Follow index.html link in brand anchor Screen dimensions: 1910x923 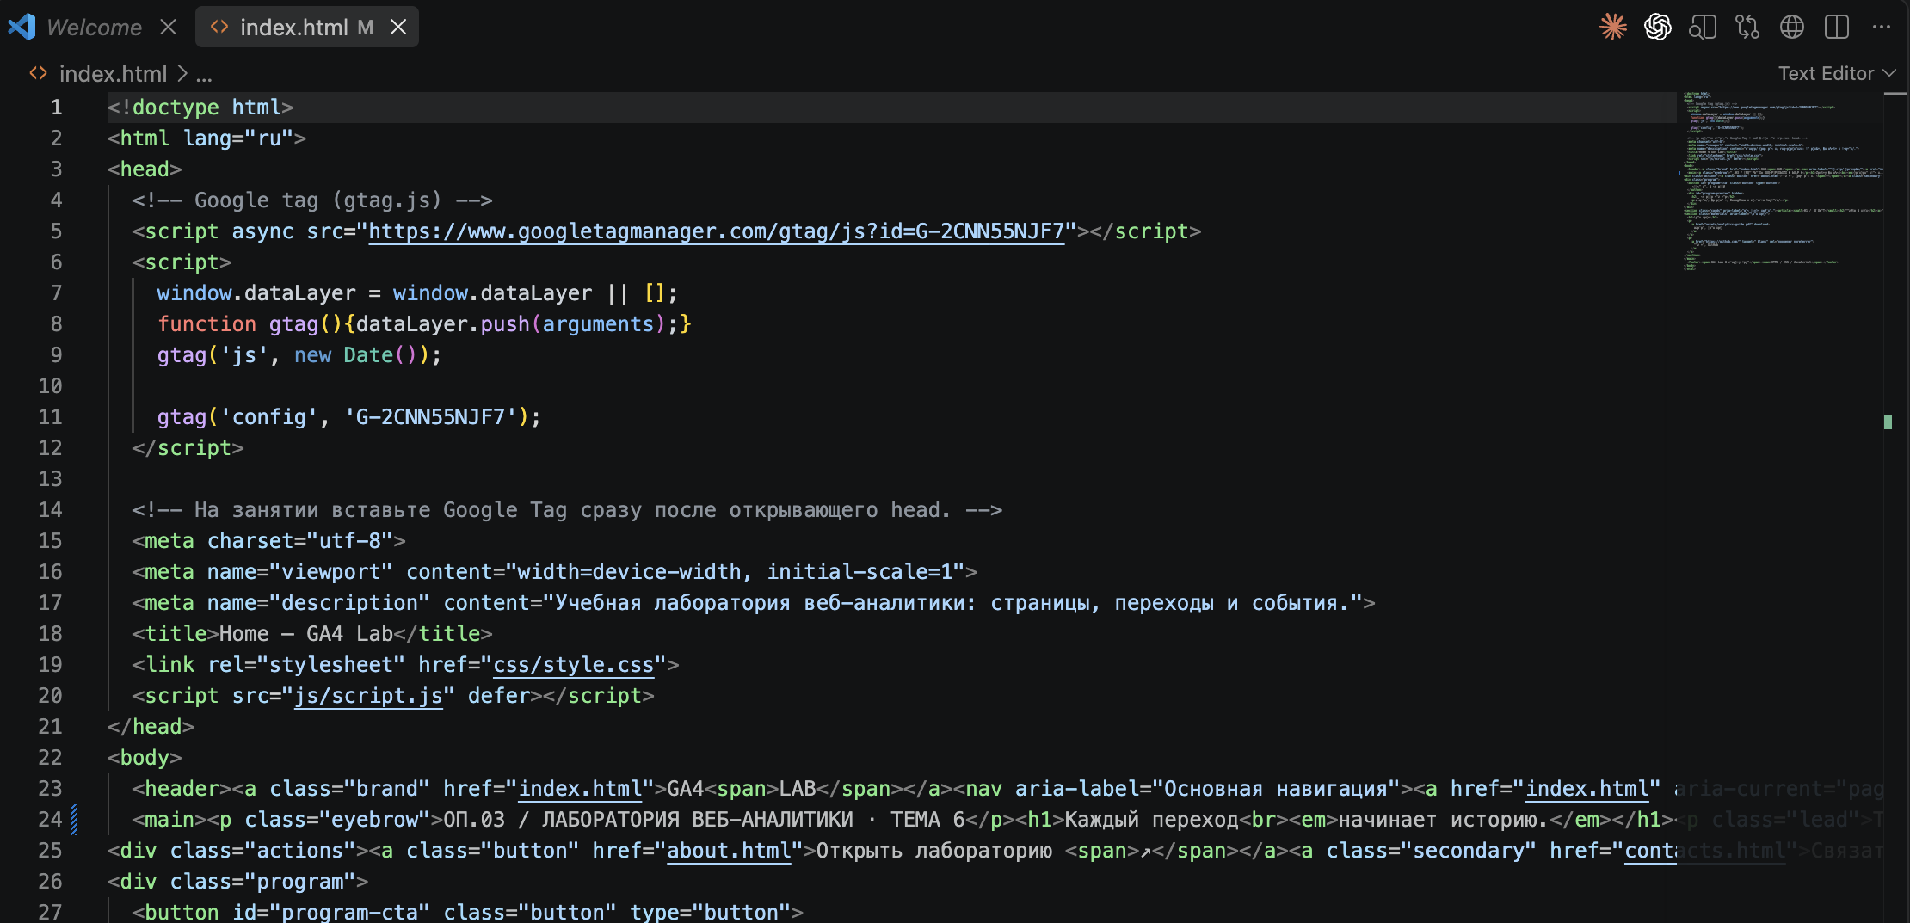pyautogui.click(x=581, y=789)
